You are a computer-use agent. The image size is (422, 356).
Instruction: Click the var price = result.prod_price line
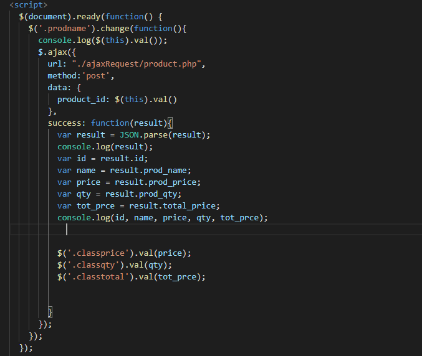point(129,182)
